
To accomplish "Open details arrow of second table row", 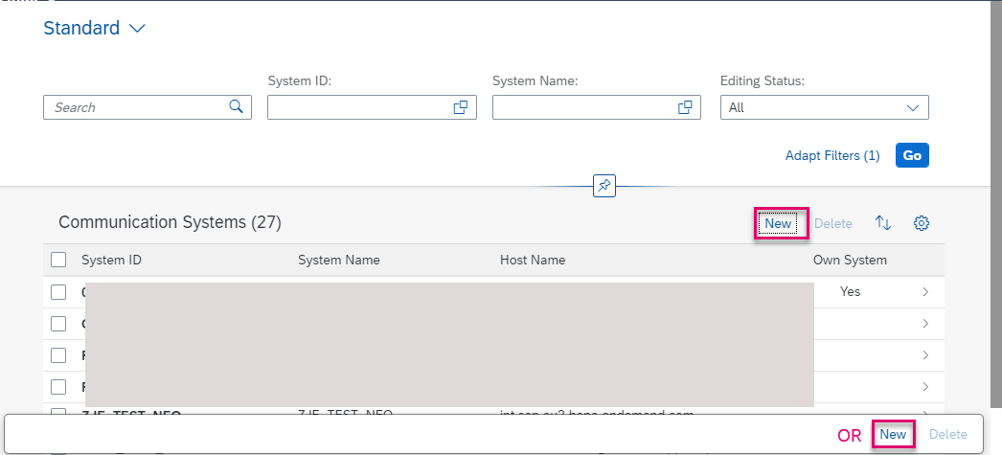I will pyautogui.click(x=925, y=324).
